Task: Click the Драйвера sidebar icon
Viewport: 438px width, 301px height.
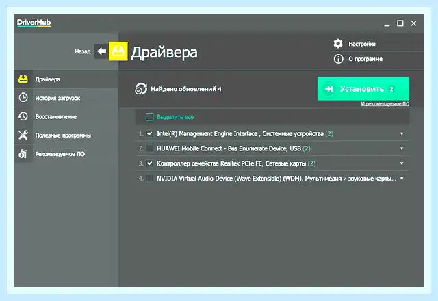Action: [23, 79]
